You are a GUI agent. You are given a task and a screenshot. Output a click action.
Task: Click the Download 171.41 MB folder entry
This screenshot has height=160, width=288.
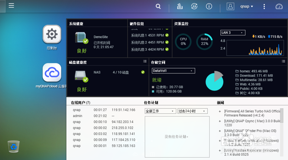tap(254, 75)
